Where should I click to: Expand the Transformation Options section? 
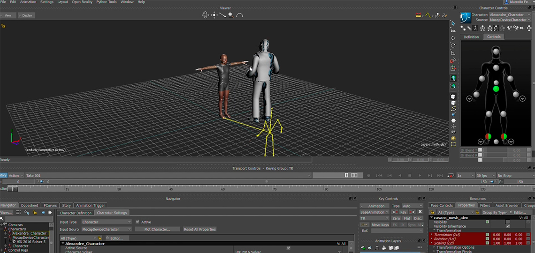435,247
